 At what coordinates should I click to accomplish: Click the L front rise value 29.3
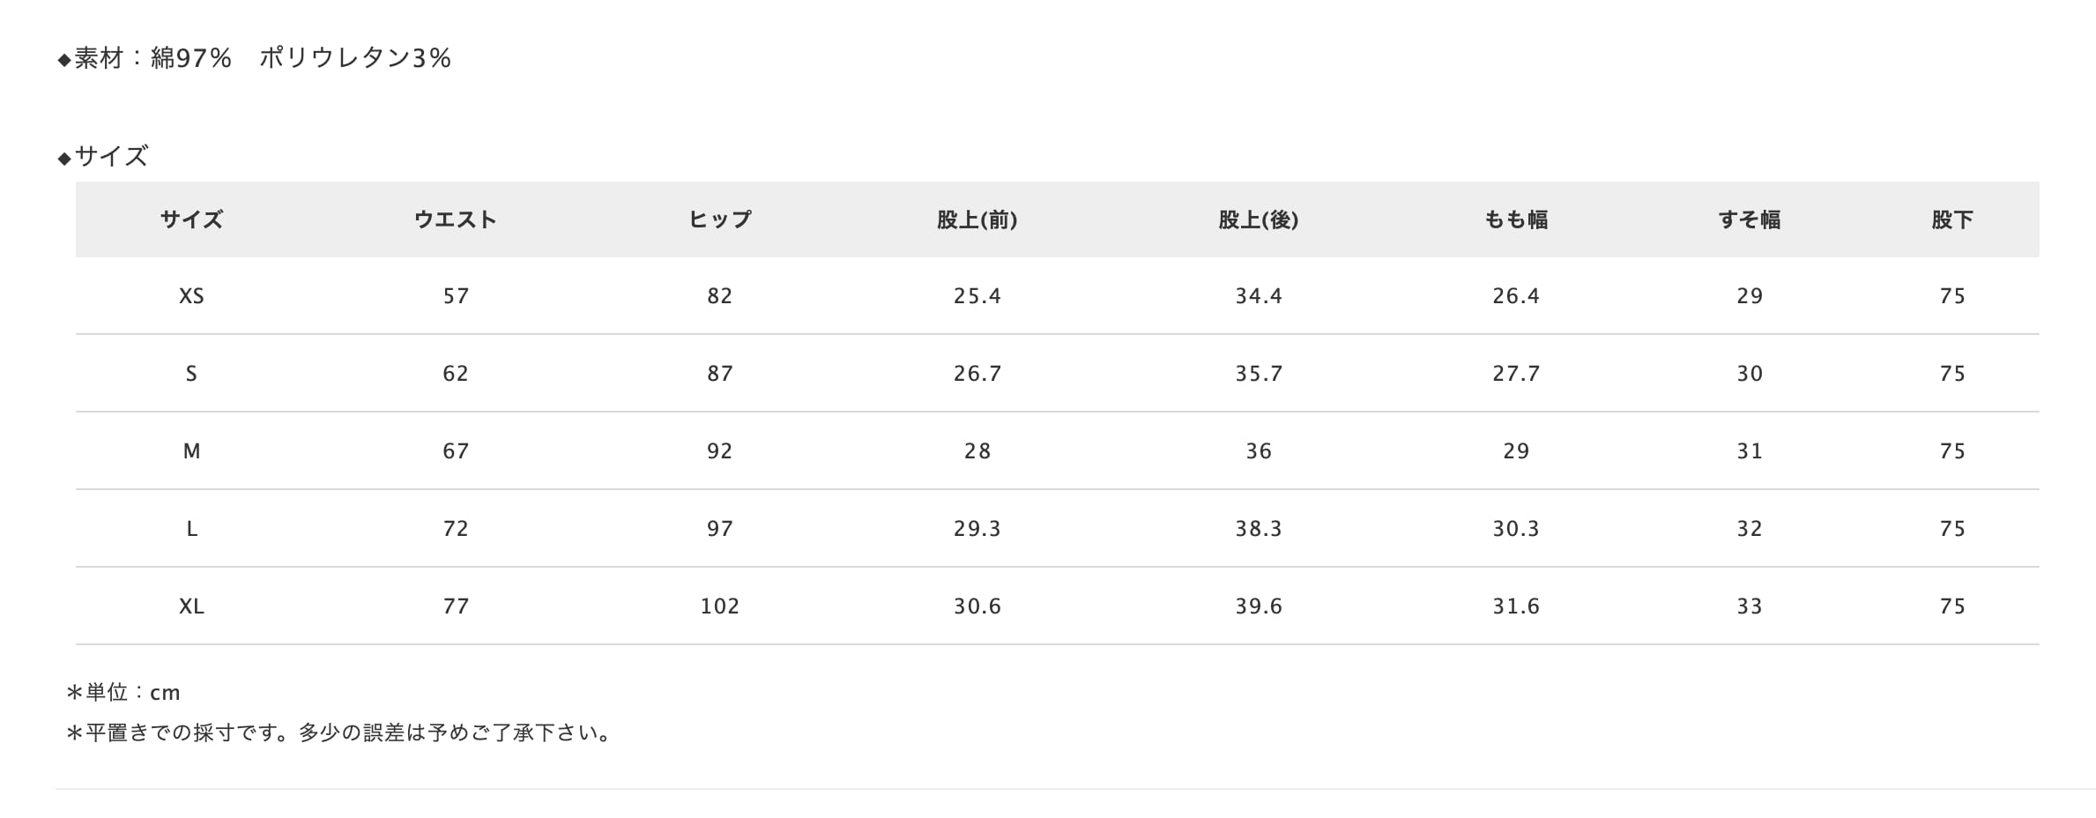click(x=977, y=529)
